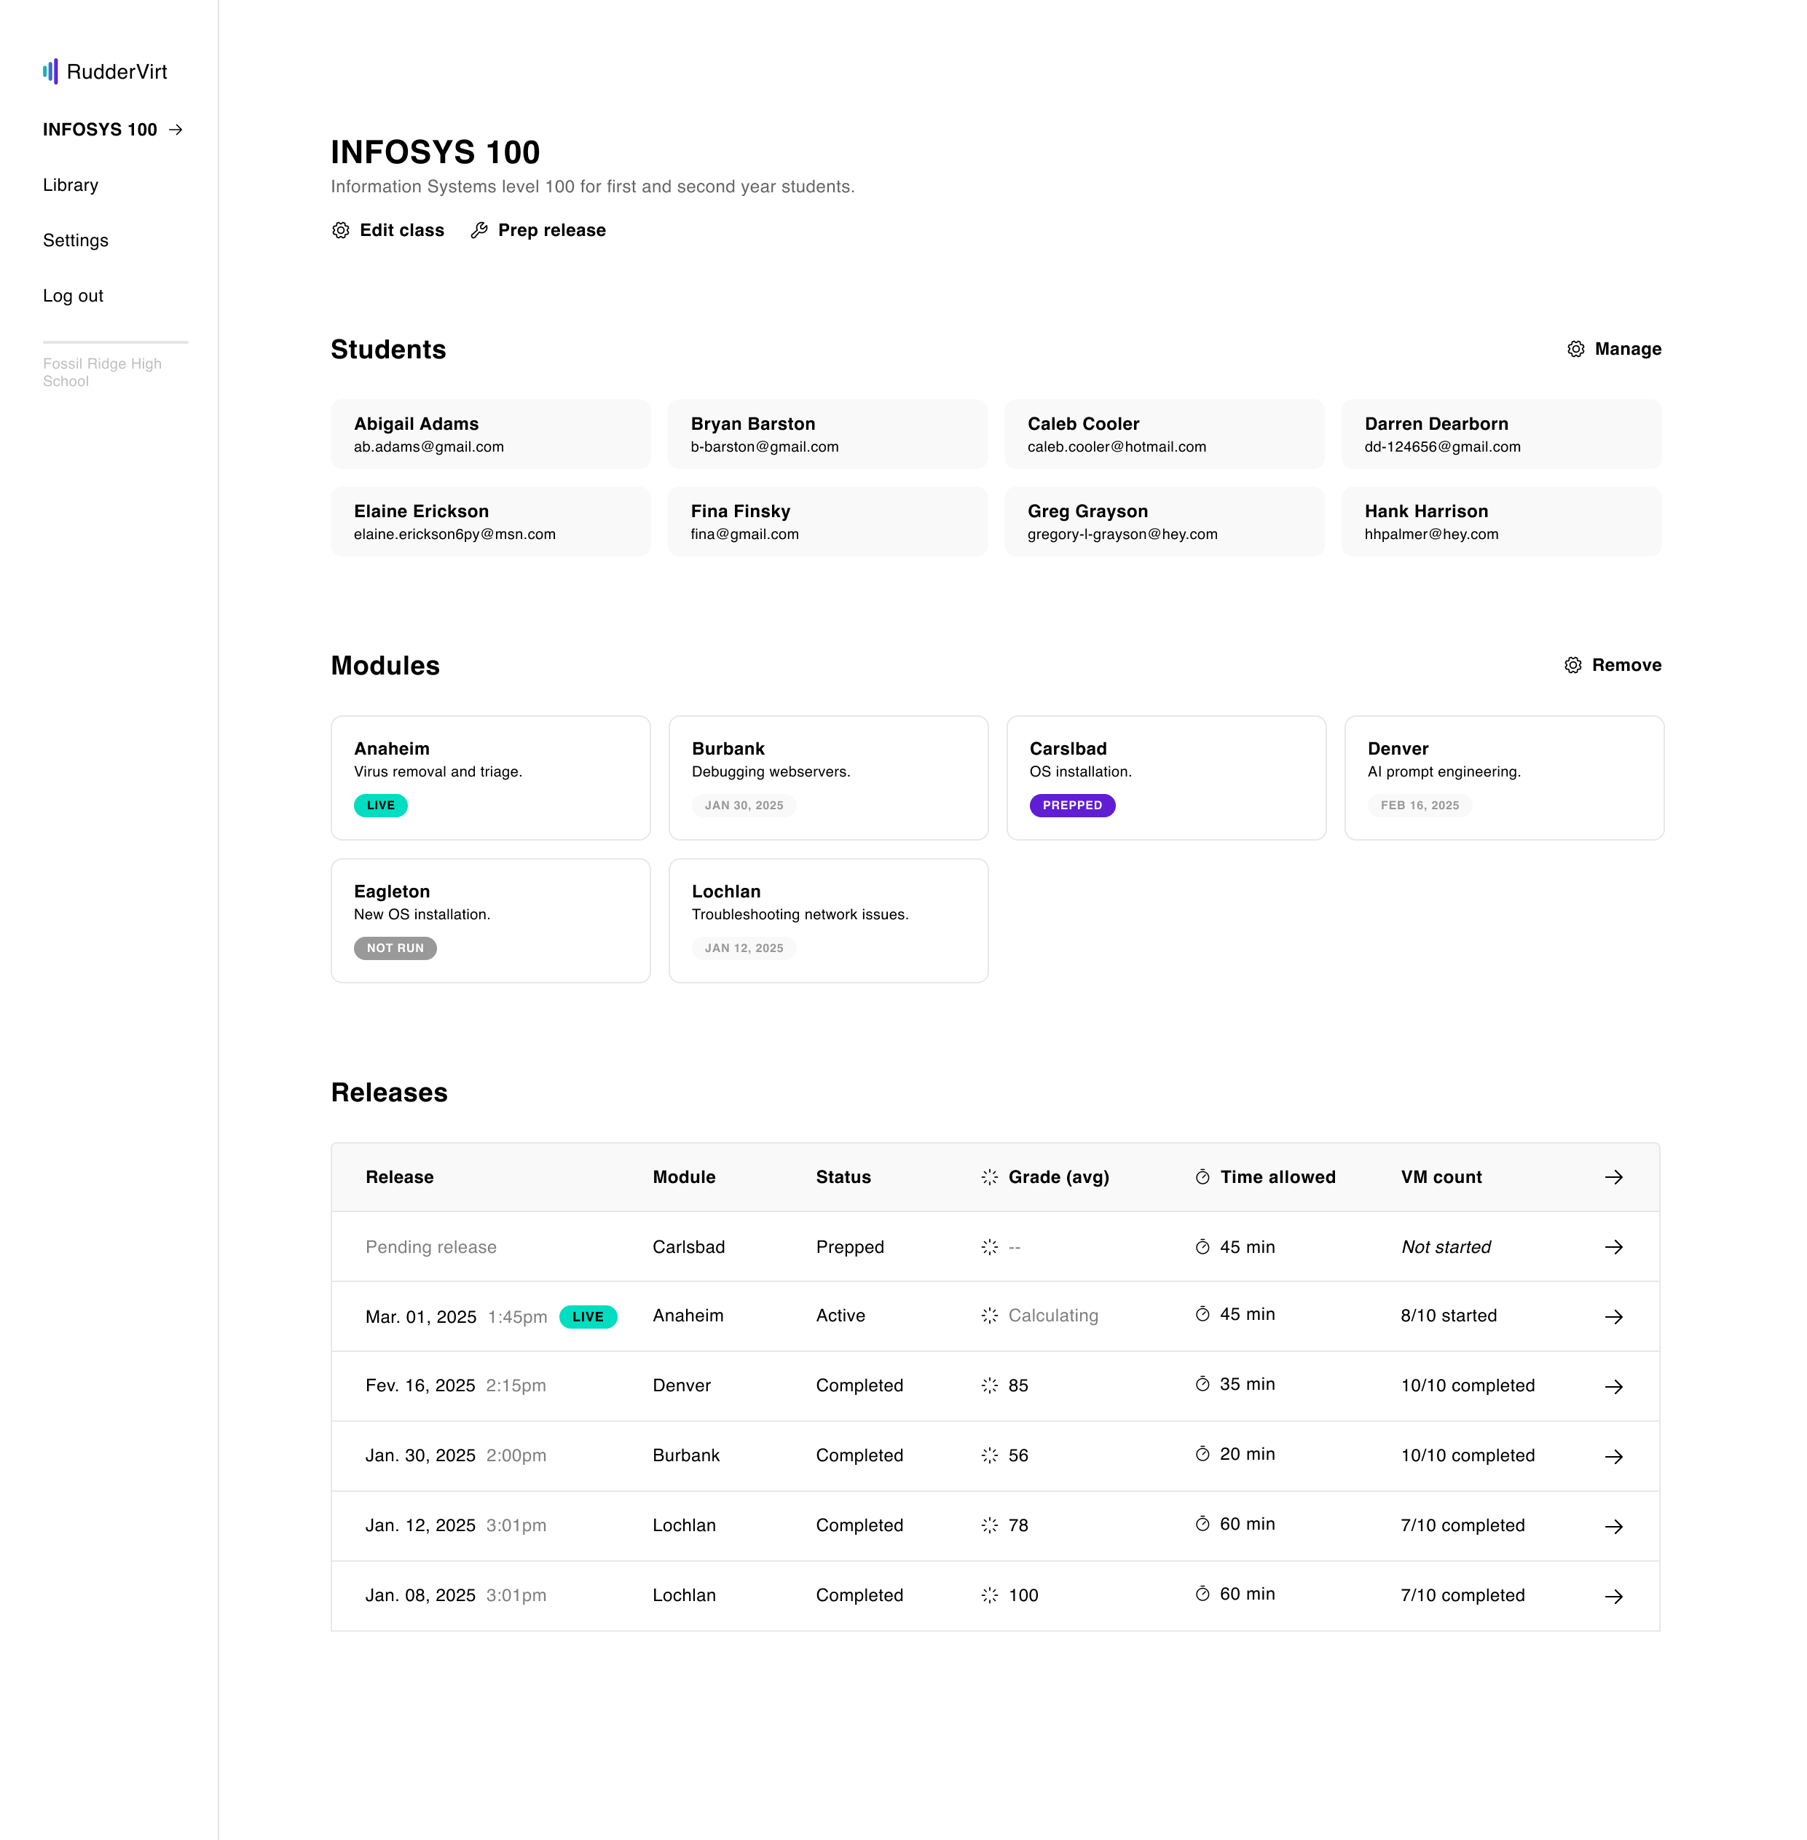Expand the Denver release completed row arrow
This screenshot has width=1807, height=1840.
click(x=1614, y=1385)
